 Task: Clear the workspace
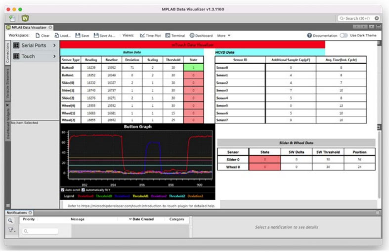click(x=43, y=36)
